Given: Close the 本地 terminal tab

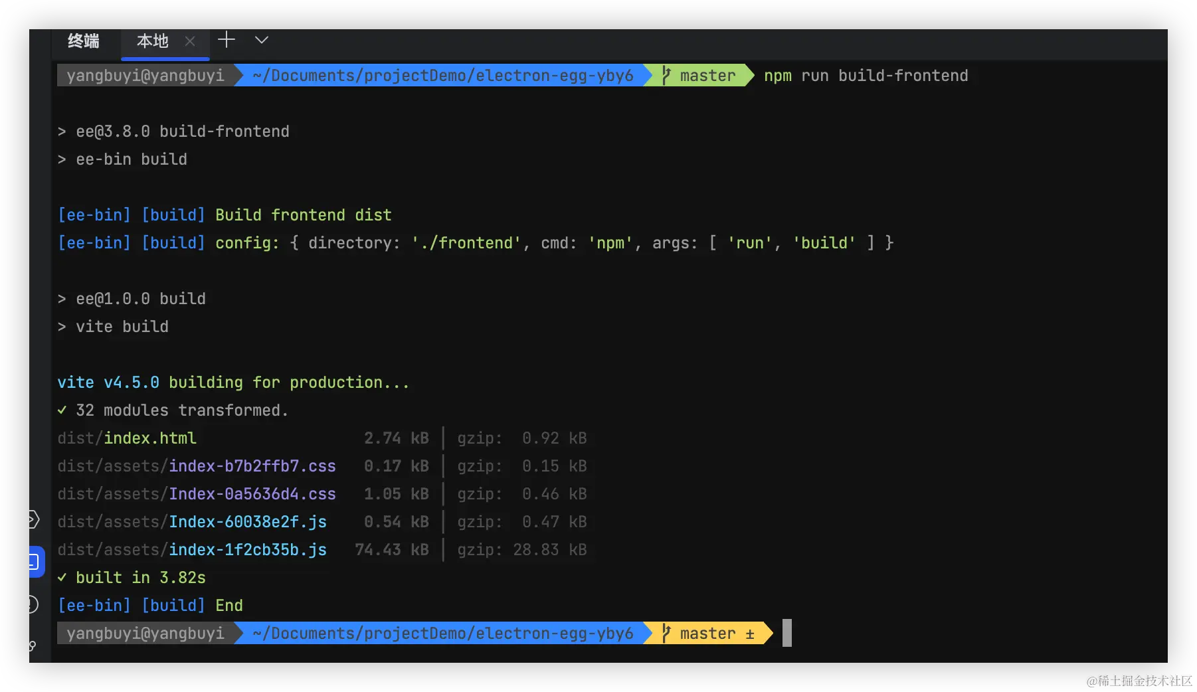Looking at the screenshot, I should click(x=190, y=41).
